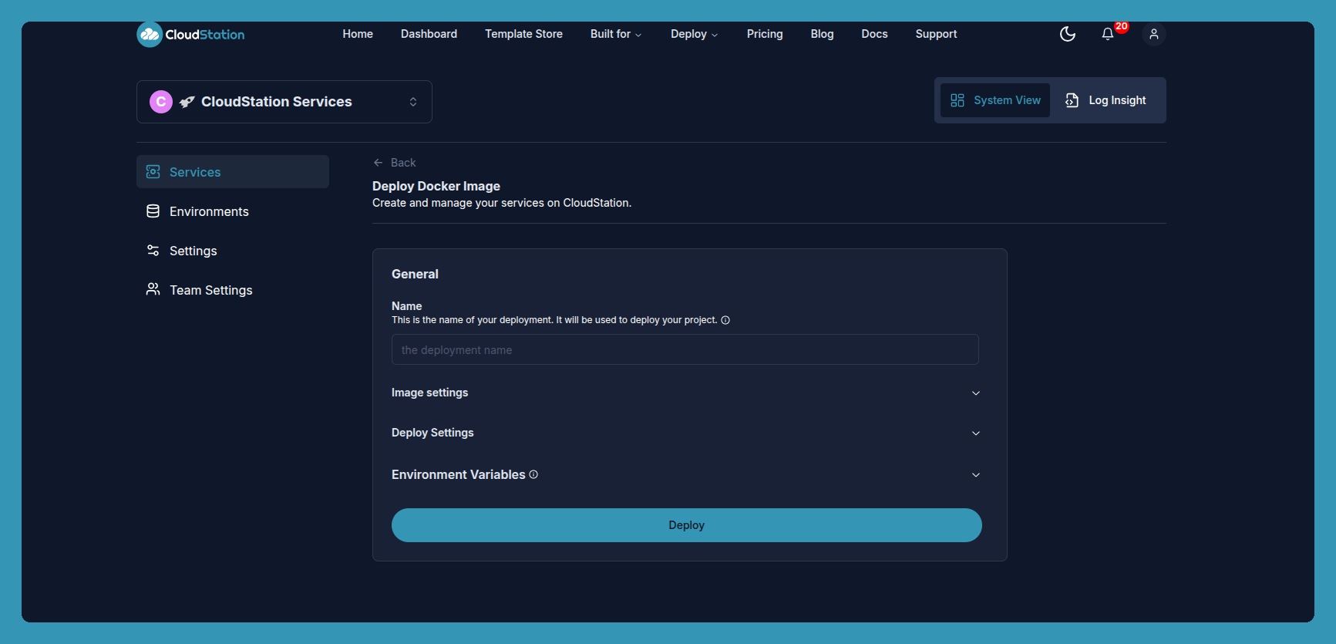Image resolution: width=1336 pixels, height=644 pixels.
Task: Expand the Deploy Settings section
Action: point(686,433)
